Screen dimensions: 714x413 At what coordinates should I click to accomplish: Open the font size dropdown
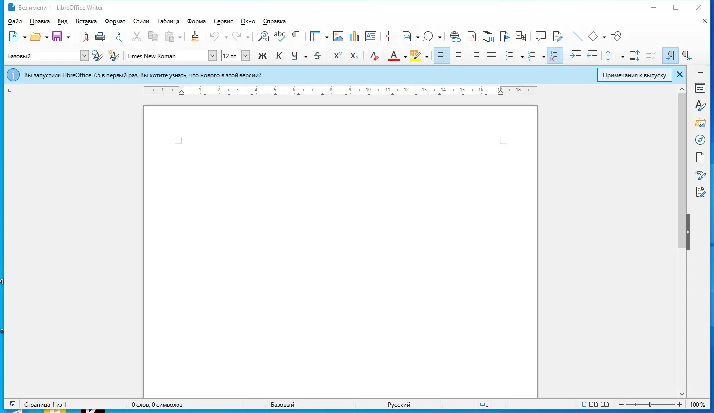pyautogui.click(x=245, y=56)
